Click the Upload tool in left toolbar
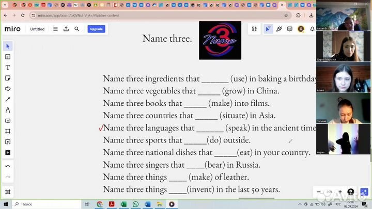372x209 pixels. coord(8,142)
